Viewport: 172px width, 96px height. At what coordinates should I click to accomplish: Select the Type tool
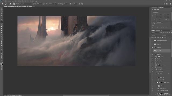(x=2, y=47)
